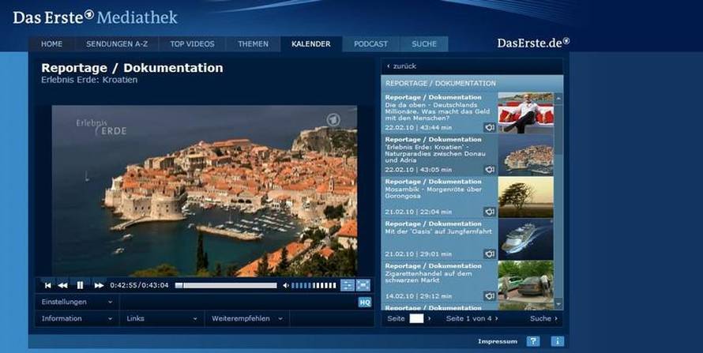Click the REPORTAGE / DOKUMENTATION list header
Image resolution: width=703 pixels, height=353 pixels.
pos(472,84)
